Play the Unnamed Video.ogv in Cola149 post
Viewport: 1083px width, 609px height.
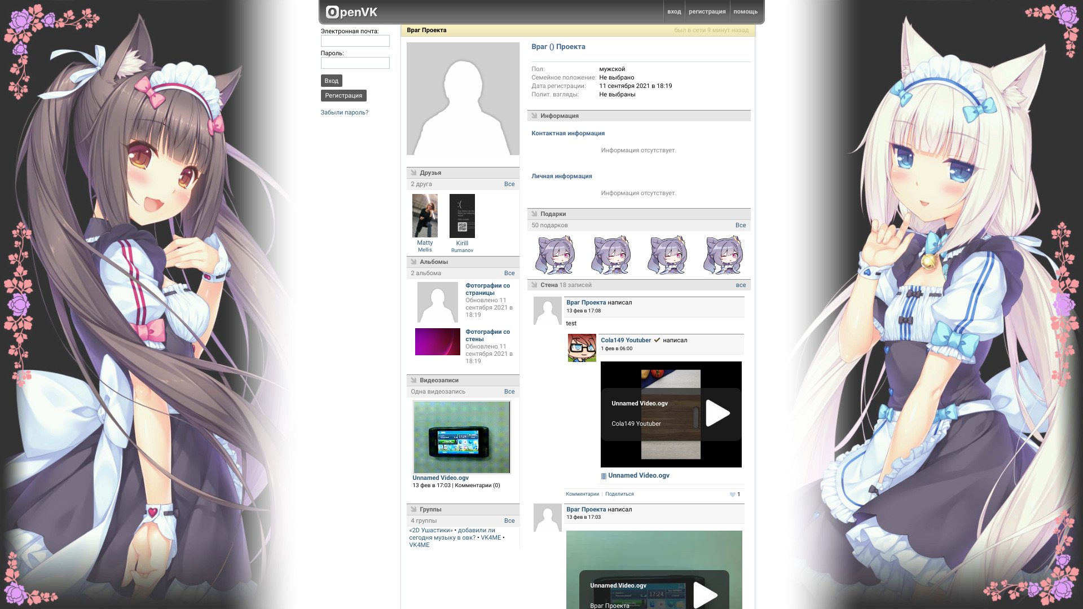(x=717, y=413)
